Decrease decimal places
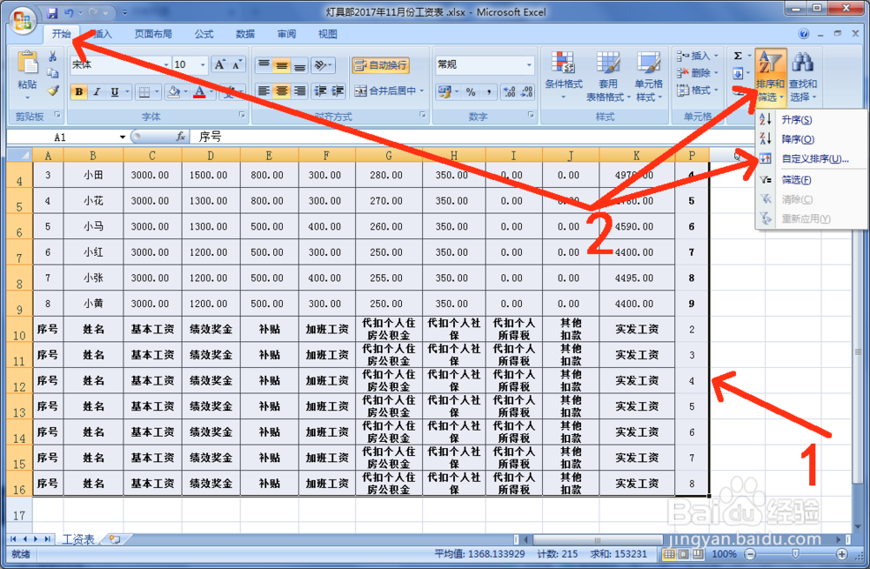 click(x=526, y=91)
